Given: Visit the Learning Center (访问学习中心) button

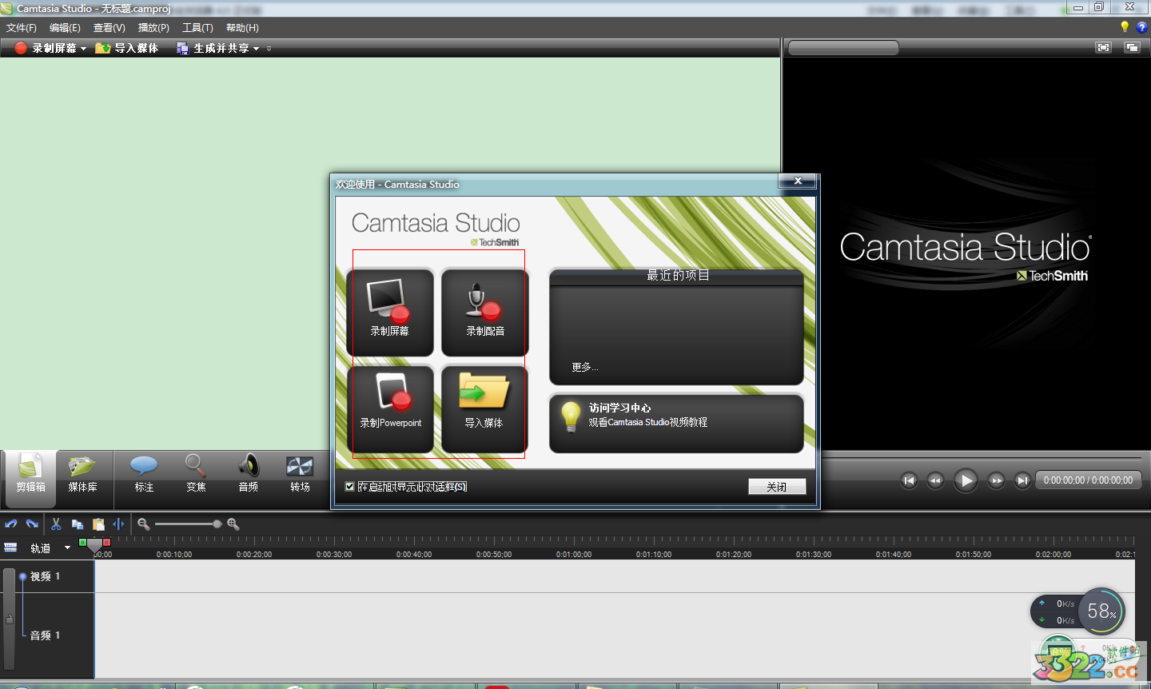Looking at the screenshot, I should 676,423.
